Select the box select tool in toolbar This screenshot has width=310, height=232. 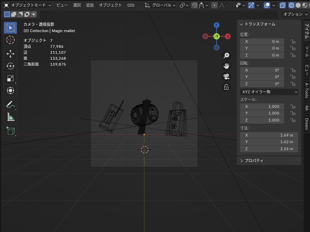click(x=10, y=28)
